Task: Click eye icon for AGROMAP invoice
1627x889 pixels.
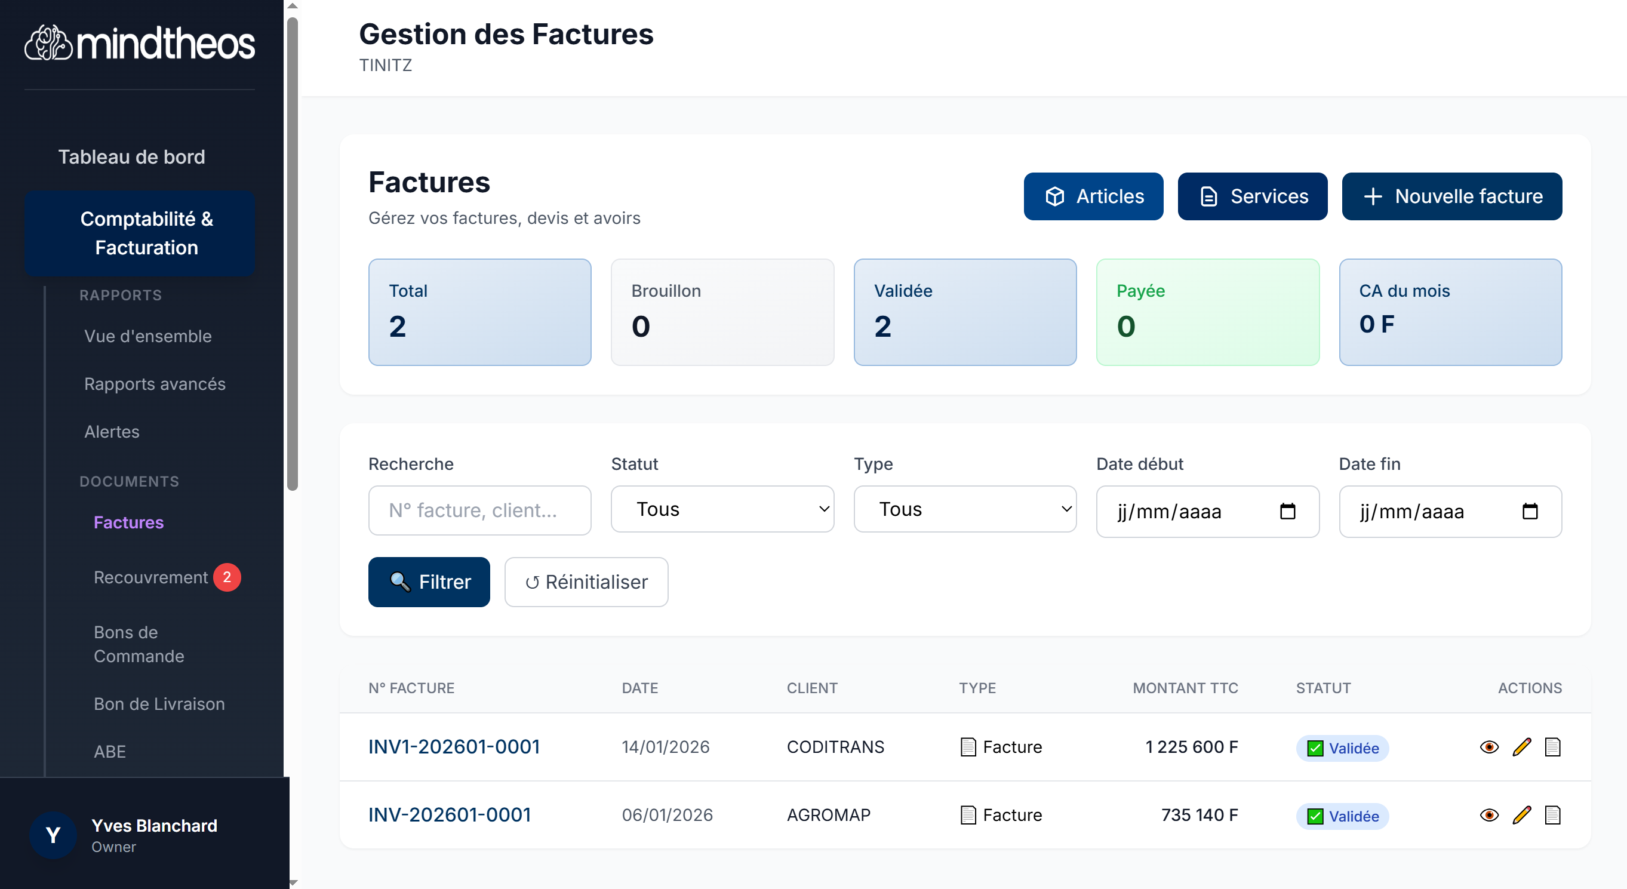Action: coord(1488,815)
